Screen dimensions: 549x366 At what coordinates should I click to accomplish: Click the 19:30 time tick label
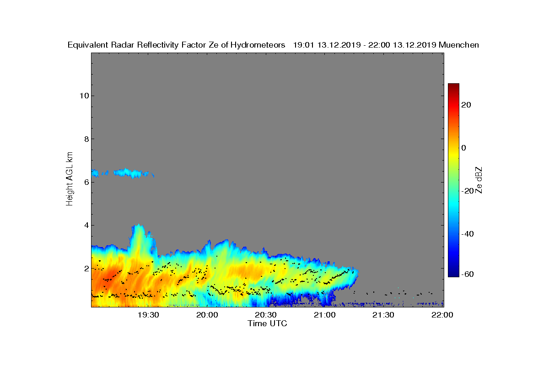(148, 315)
